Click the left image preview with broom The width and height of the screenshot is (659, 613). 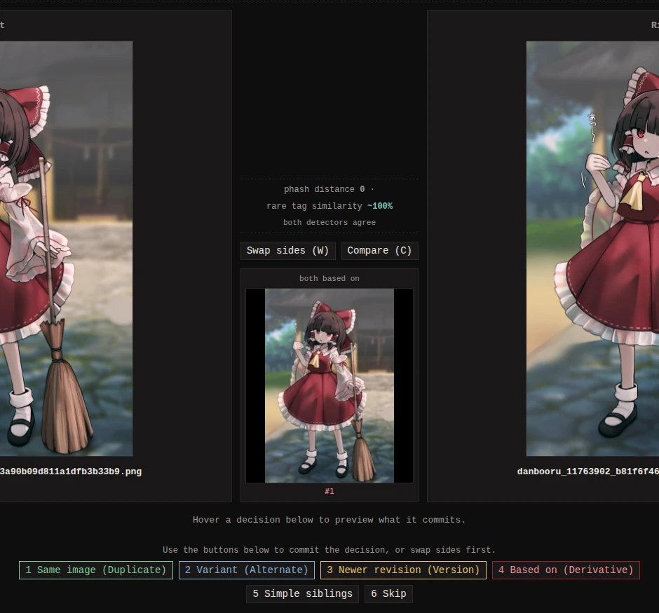(x=67, y=249)
